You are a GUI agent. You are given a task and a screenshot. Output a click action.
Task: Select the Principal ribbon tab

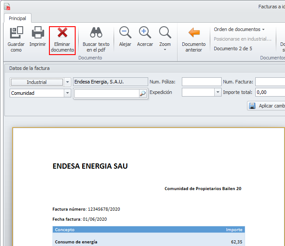17,18
